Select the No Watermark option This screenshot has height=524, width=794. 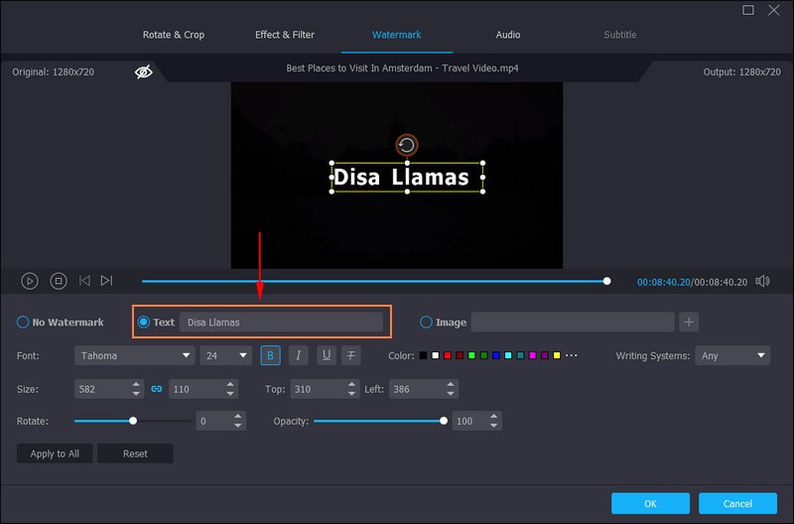(x=23, y=323)
